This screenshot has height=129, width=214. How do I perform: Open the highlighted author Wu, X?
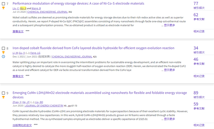click(x=23, y=9)
